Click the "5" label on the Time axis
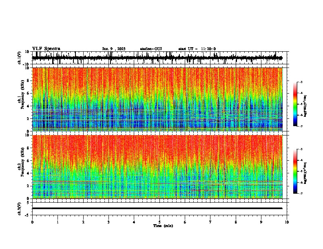The image size is (323, 249). (x=159, y=222)
